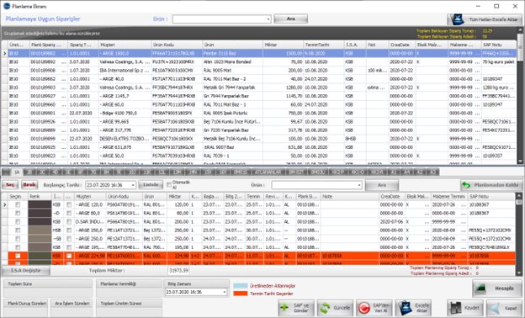Image resolution: width=525 pixels, height=318 pixels.
Task: Click the Malzeme Termini column header in lower grid
Action: pos(448,197)
